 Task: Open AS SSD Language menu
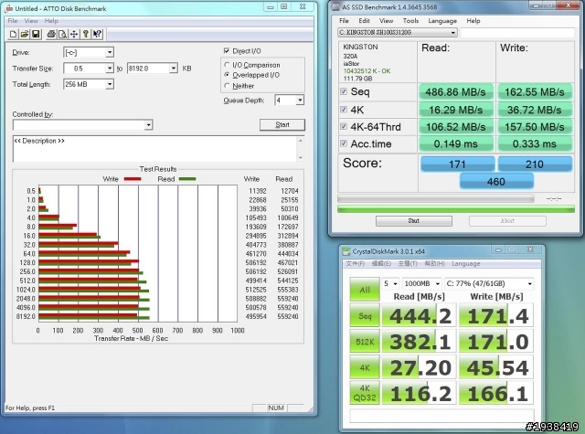click(442, 21)
